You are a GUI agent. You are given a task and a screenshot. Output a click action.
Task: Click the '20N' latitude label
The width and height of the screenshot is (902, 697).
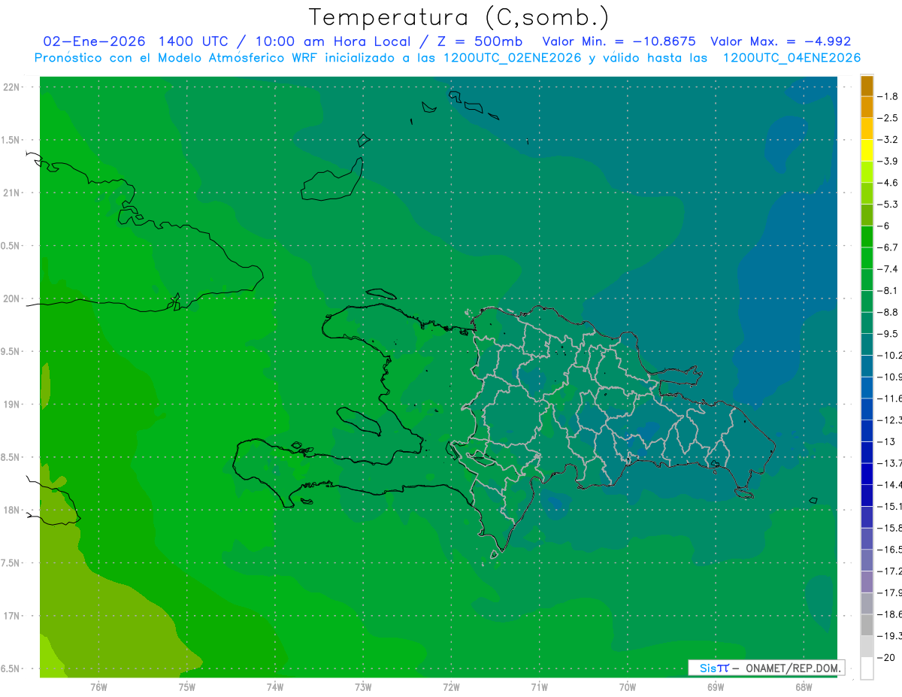(11, 298)
